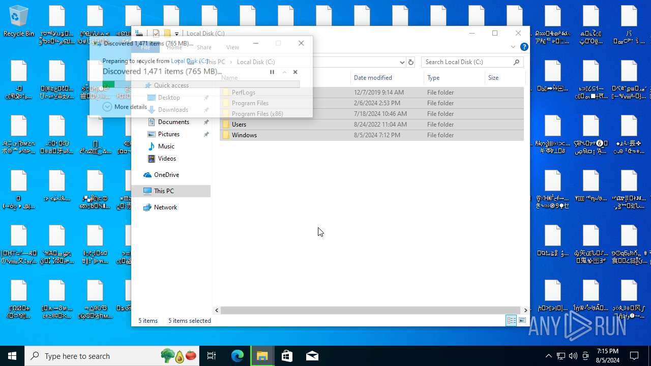Open the address bar history dropdown
This screenshot has height=366, width=651.
coord(402,62)
